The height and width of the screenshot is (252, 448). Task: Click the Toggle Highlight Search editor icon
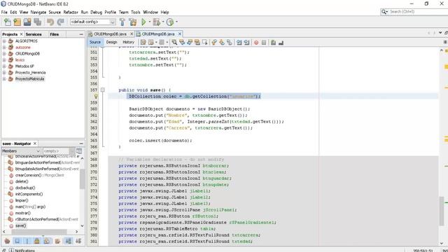[197, 42]
